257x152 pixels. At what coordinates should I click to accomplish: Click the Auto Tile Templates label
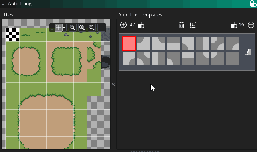(140, 15)
